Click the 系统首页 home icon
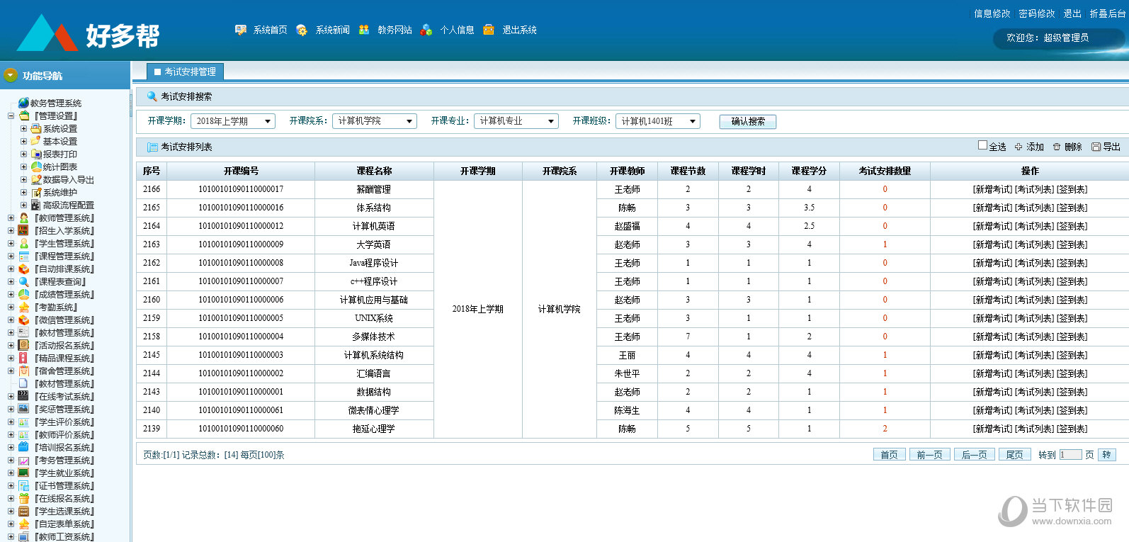The width and height of the screenshot is (1129, 542). pos(241,30)
